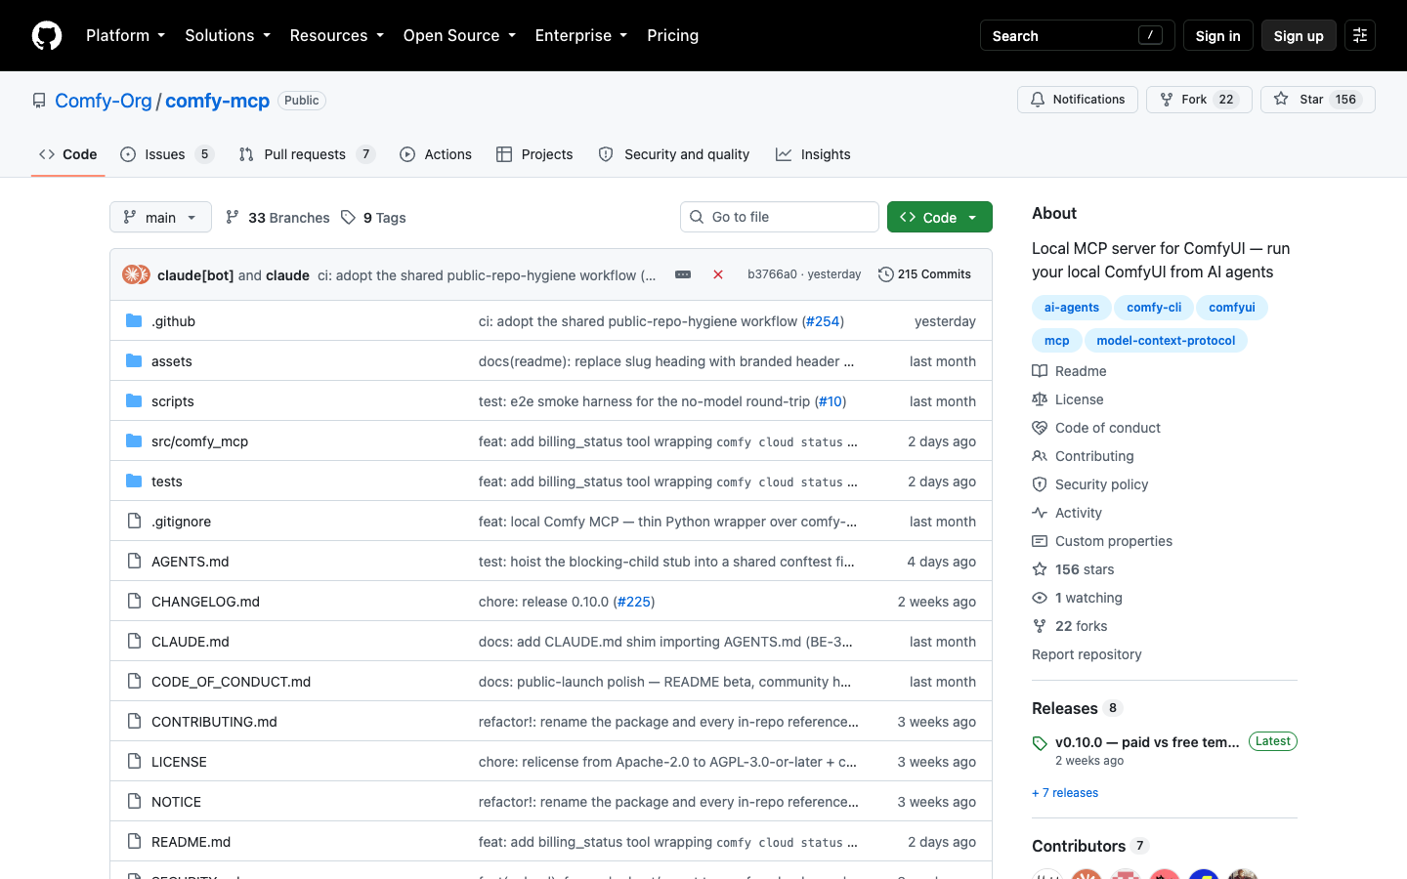View + 7 releases link
Image resolution: width=1407 pixels, height=879 pixels.
point(1065,793)
